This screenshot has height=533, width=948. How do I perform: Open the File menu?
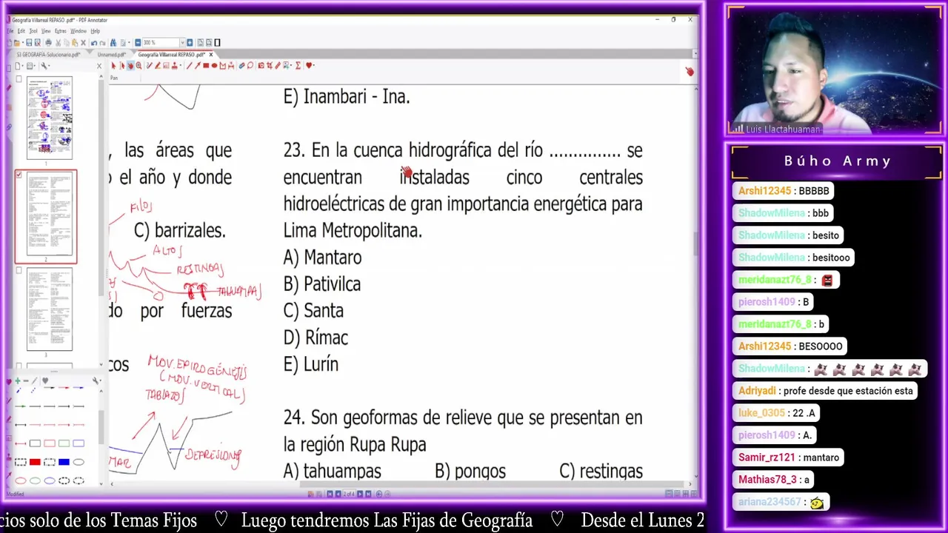coord(10,31)
